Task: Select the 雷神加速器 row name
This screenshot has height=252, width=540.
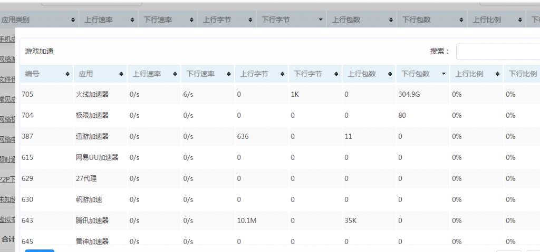Action: coord(92,241)
